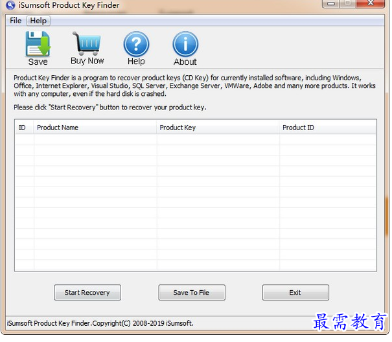This screenshot has height=342, width=392.
Task: Sort by the Product ID column header
Action: (x=327, y=128)
